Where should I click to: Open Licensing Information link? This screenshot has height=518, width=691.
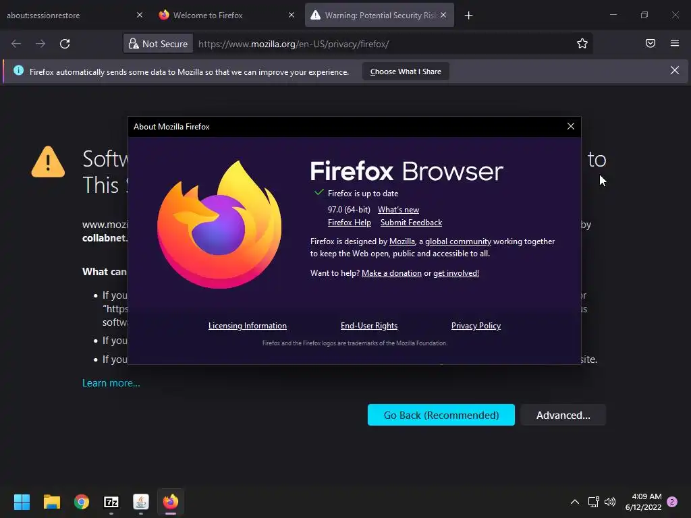pos(247,326)
